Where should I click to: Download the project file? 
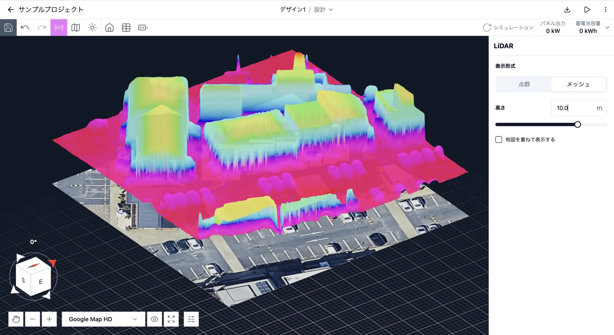point(567,10)
